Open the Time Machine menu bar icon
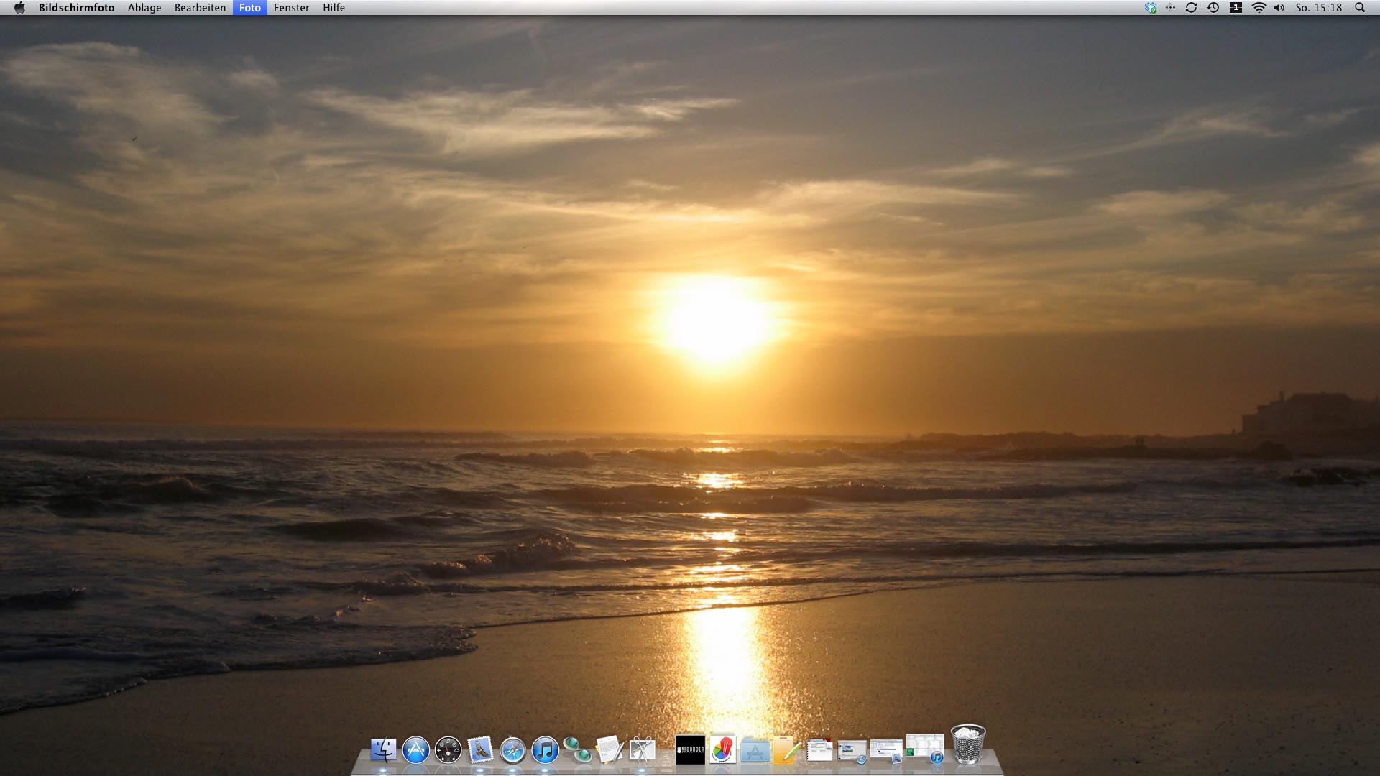This screenshot has height=776, width=1380. click(1213, 8)
